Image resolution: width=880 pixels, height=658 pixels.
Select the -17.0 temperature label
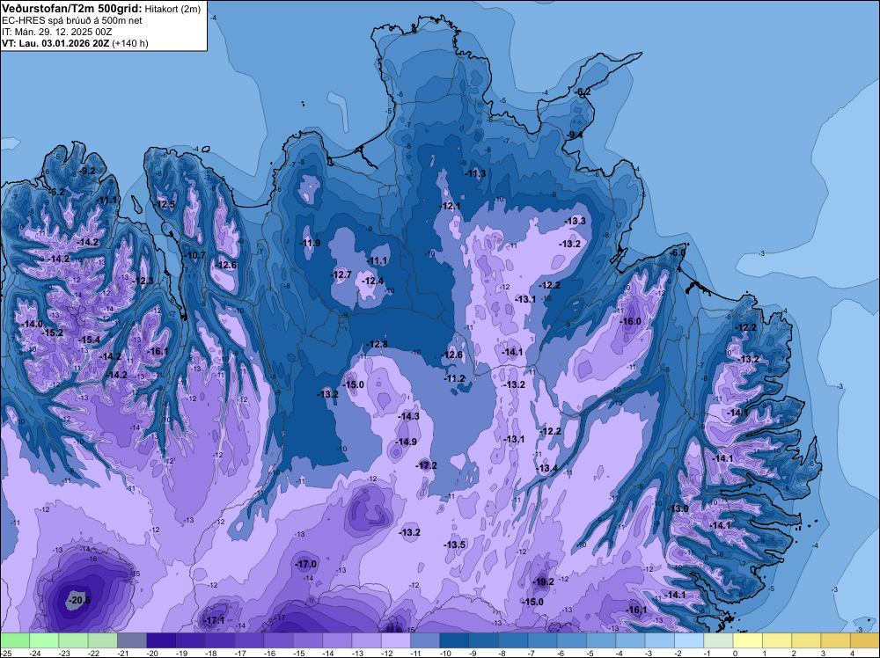pyautogui.click(x=306, y=565)
